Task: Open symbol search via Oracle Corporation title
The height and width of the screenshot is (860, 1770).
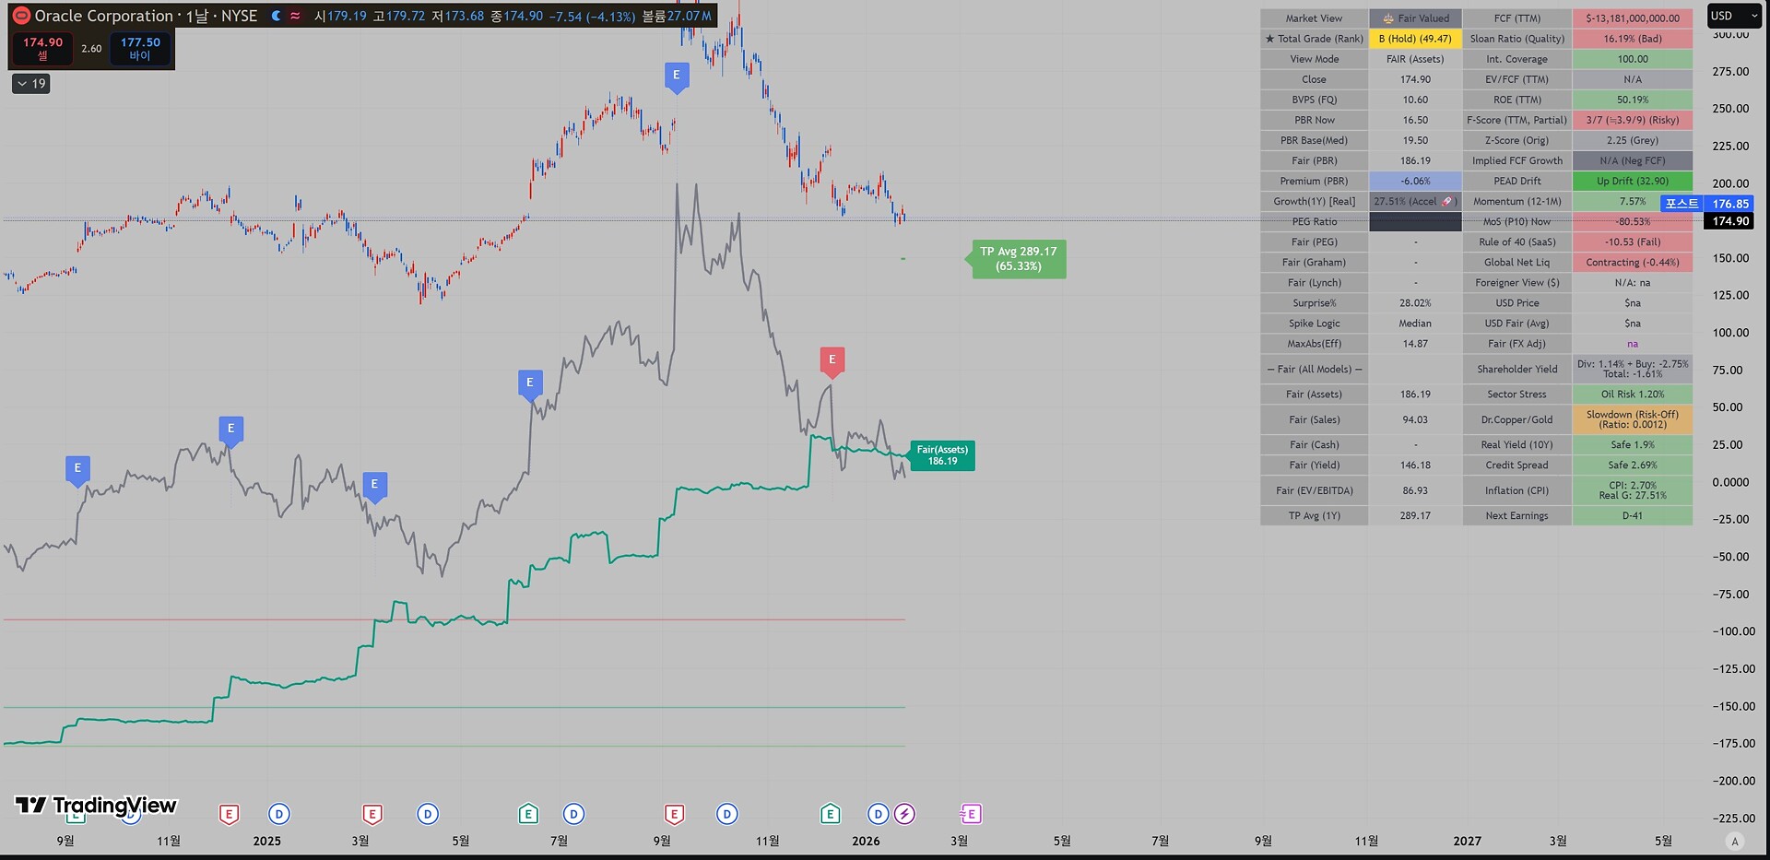Action: click(x=103, y=16)
